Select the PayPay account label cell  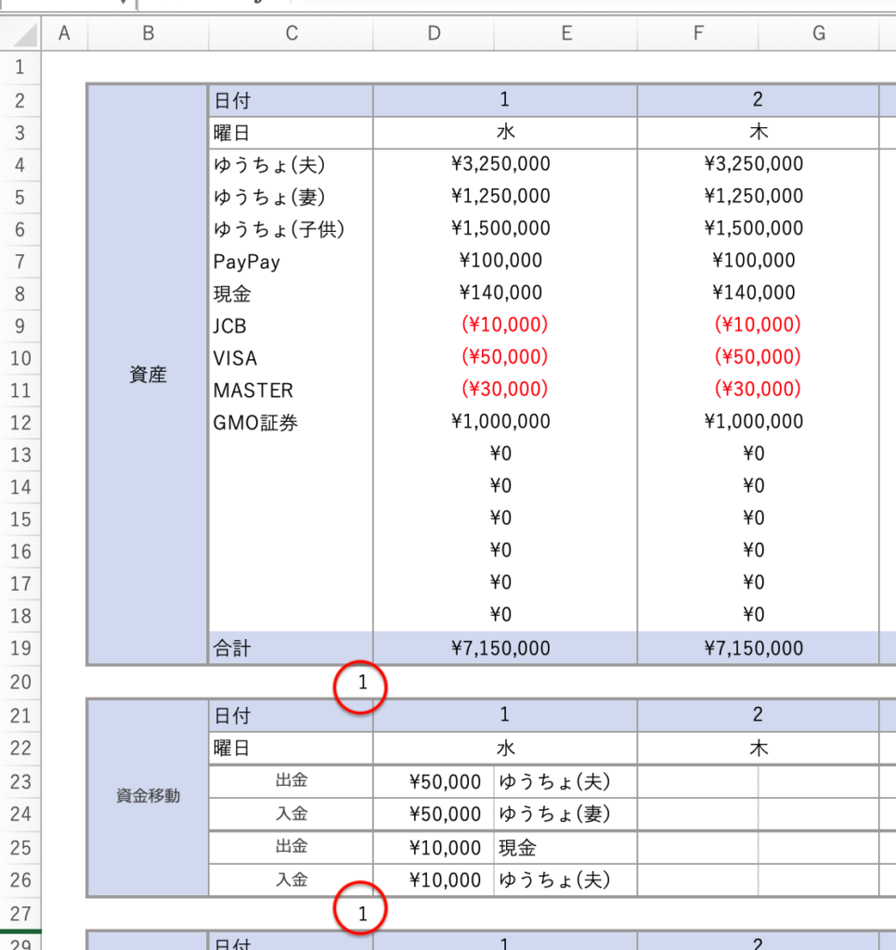pyautogui.click(x=247, y=262)
